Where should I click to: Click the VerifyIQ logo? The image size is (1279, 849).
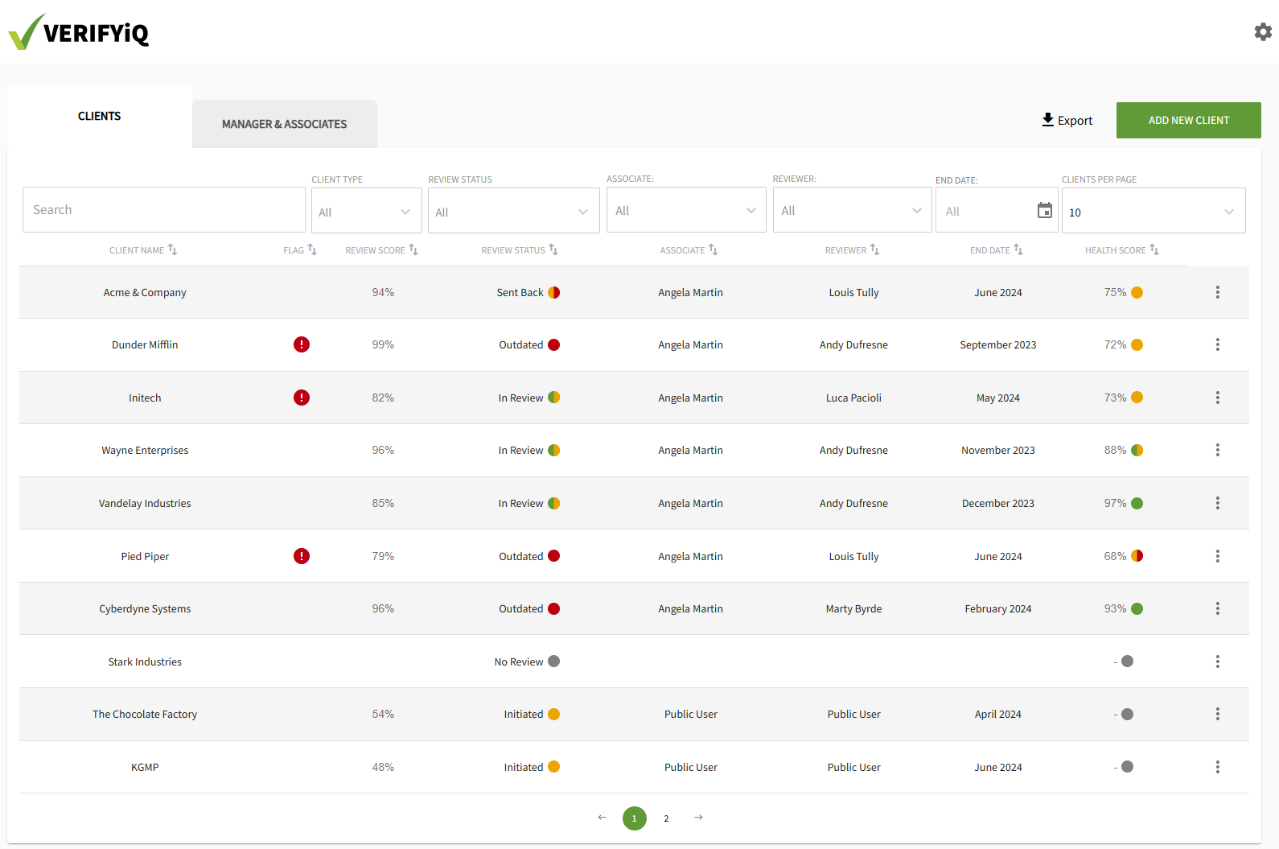[79, 32]
